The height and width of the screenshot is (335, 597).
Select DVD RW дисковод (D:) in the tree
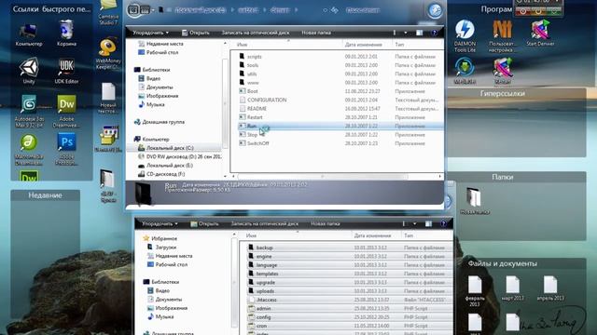coord(180,157)
